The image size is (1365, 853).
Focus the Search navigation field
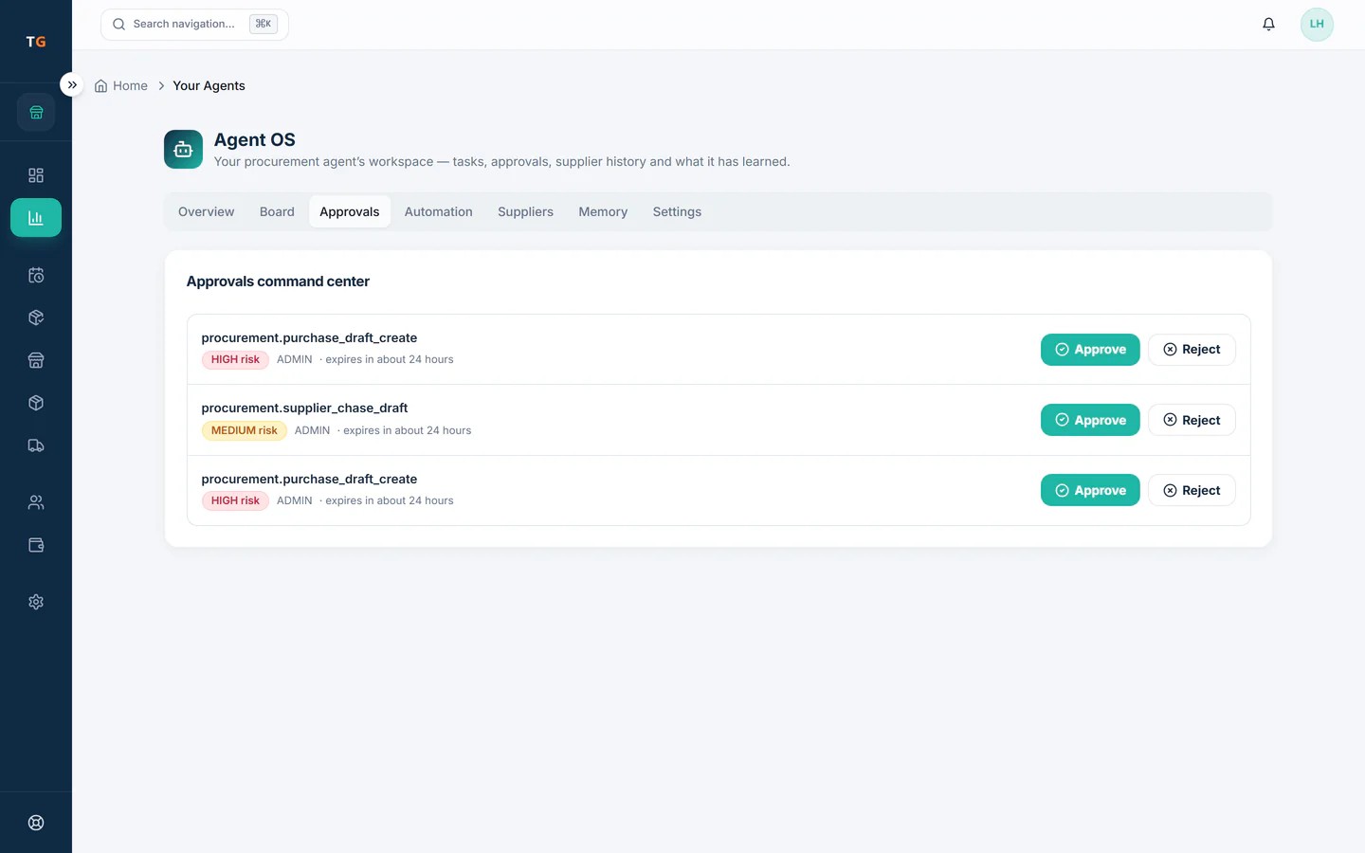click(x=194, y=25)
